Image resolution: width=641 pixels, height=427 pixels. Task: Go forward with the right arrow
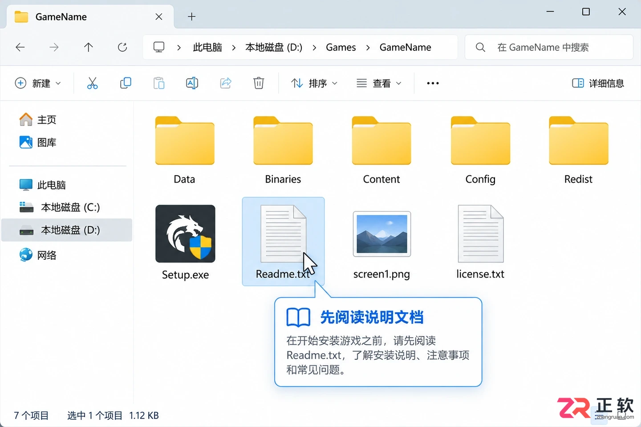pos(54,47)
